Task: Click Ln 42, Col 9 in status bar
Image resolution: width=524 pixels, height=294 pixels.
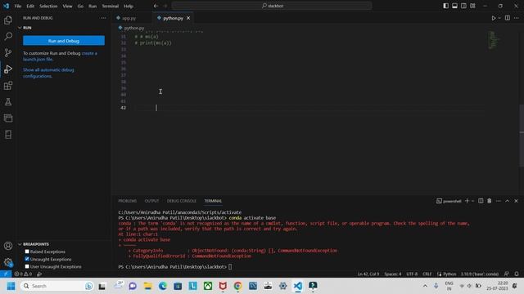Action: (368, 274)
